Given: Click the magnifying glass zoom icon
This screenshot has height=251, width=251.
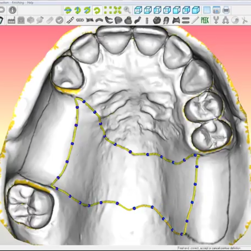Looking at the screenshot, I should 127,10.
